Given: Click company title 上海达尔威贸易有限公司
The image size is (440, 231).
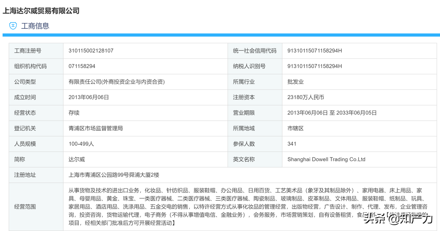Looking at the screenshot, I should (x=41, y=11).
